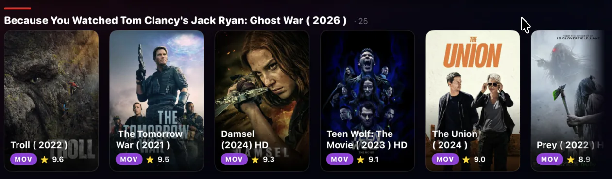Click the MOV badge on Teen Wolf
Viewport: 612px width, 179px height.
tap(340, 159)
